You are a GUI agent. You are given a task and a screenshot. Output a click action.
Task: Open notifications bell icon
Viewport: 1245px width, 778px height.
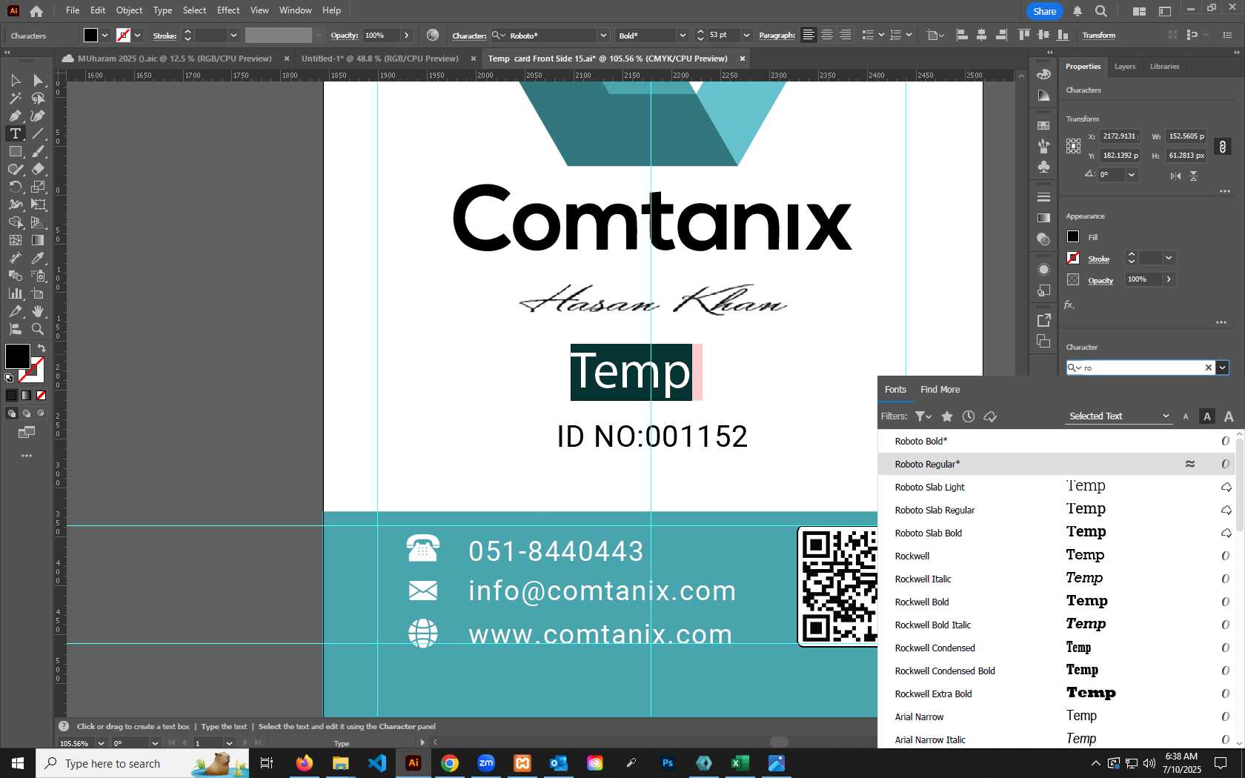[1078, 11]
